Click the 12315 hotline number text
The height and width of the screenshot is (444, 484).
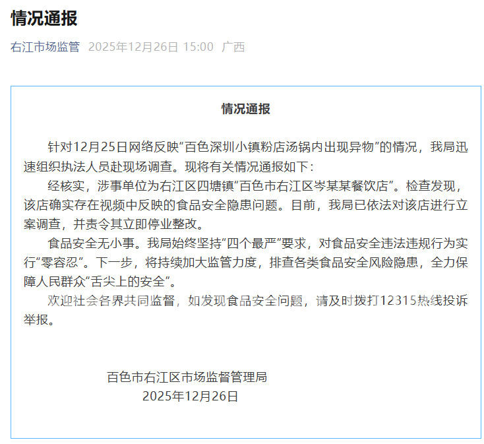[398, 300]
